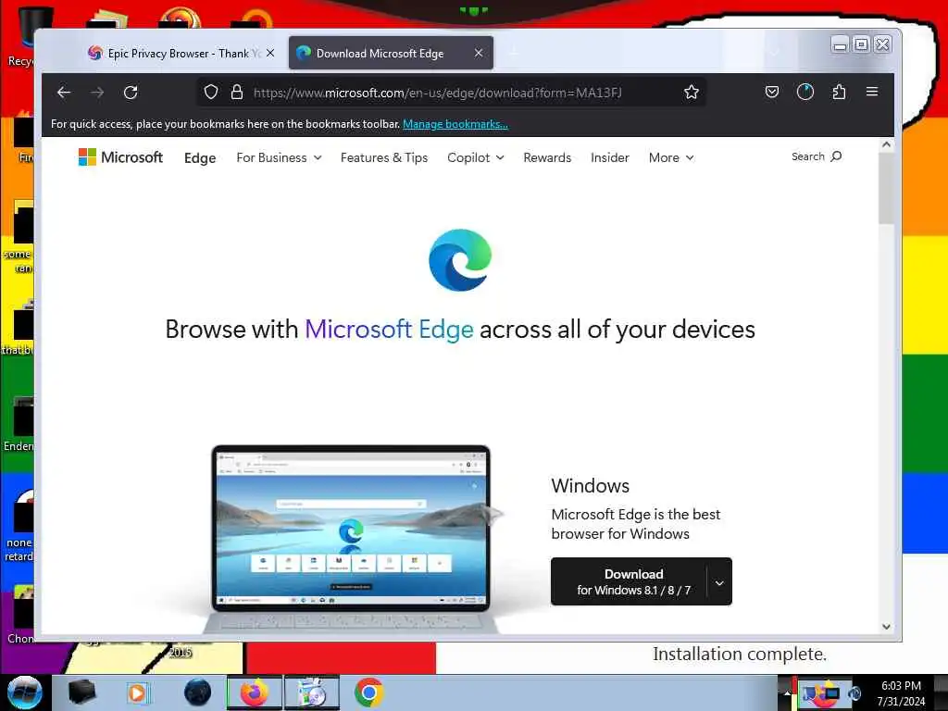Image resolution: width=948 pixels, height=711 pixels.
Task: Click the forward navigation arrow
Action: 97,92
